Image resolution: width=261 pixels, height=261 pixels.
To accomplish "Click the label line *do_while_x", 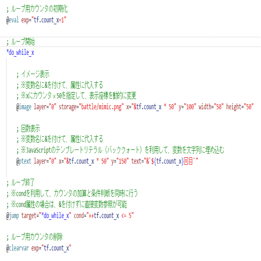I will coord(20,53).
